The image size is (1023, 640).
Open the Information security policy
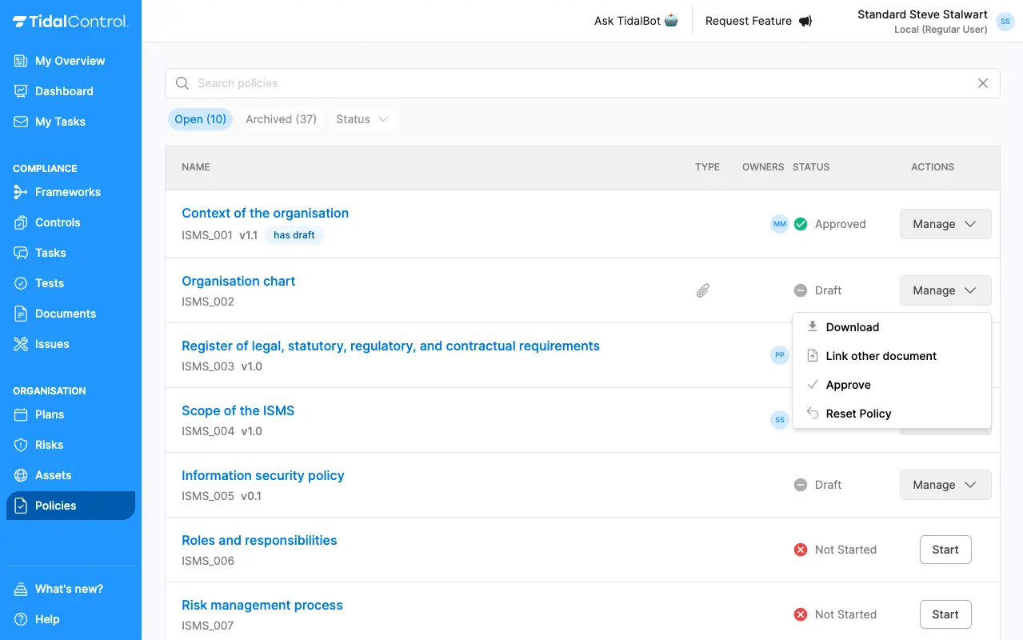262,475
